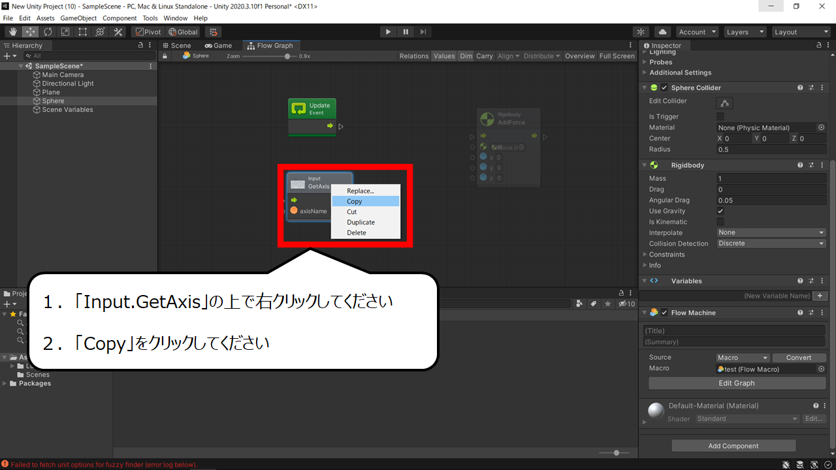Screen dimensions: 836x470
Task: Open Rigidbody three-dot menu
Action: click(x=822, y=165)
